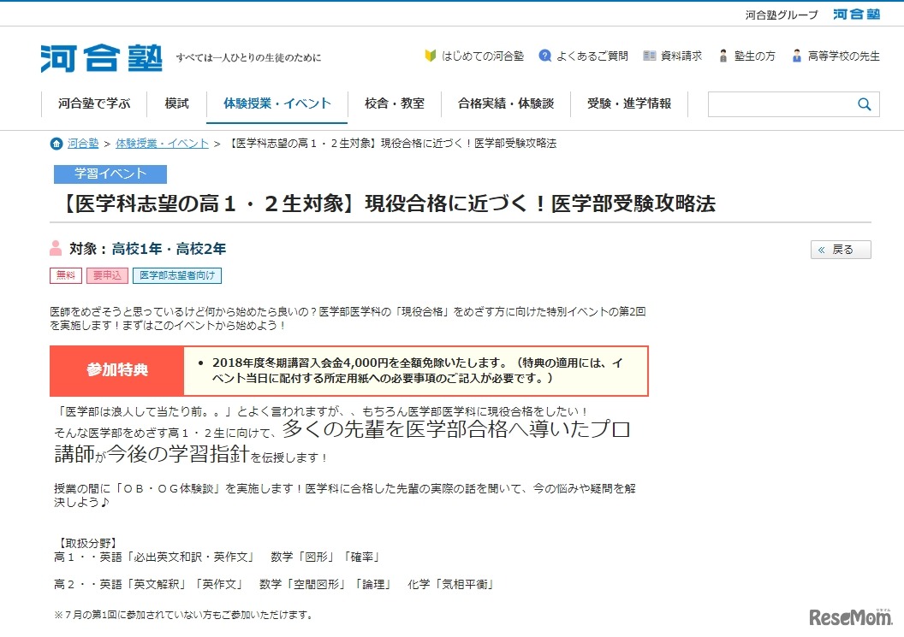Open the 受験・進学情報 menu
Image resolution: width=904 pixels, height=637 pixels.
click(629, 103)
